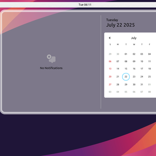
Task: Select greyed August 03 in last row
Action: click(110, 92)
